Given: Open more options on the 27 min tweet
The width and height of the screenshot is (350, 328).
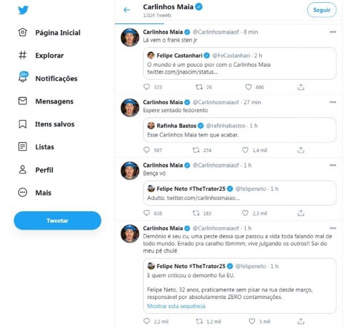Looking at the screenshot, I should tap(333, 102).
